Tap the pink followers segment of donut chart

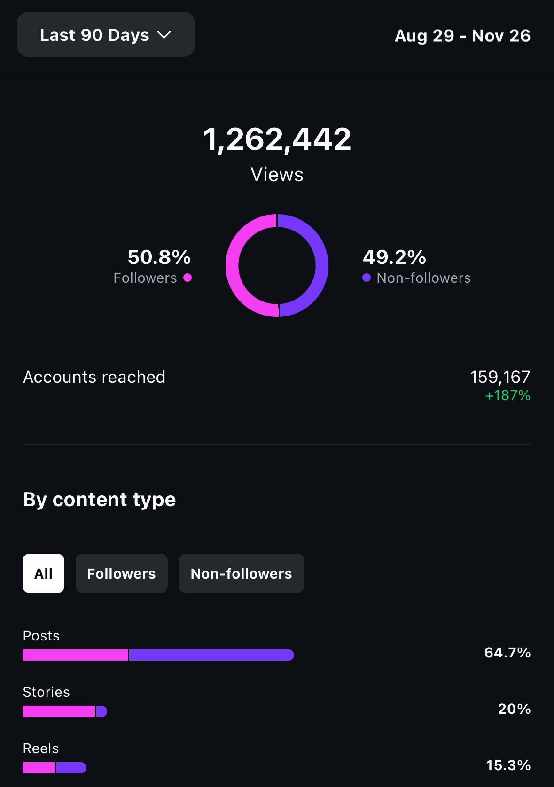(x=233, y=266)
